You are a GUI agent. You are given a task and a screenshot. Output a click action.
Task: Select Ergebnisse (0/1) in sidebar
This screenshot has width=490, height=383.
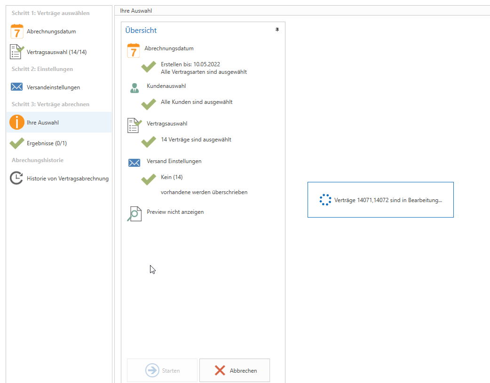coord(50,143)
